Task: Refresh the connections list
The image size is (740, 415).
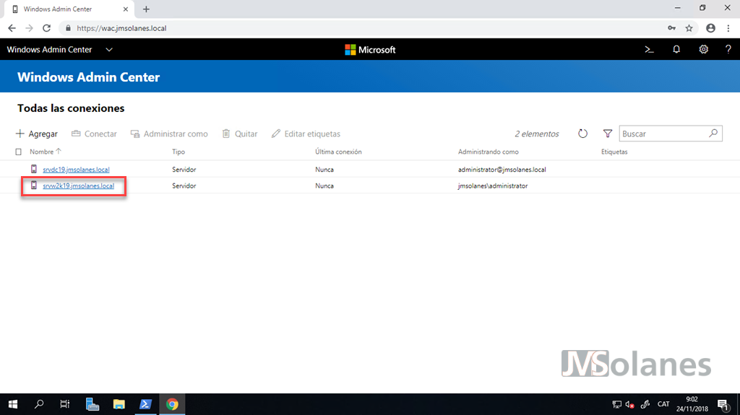Action: 583,134
